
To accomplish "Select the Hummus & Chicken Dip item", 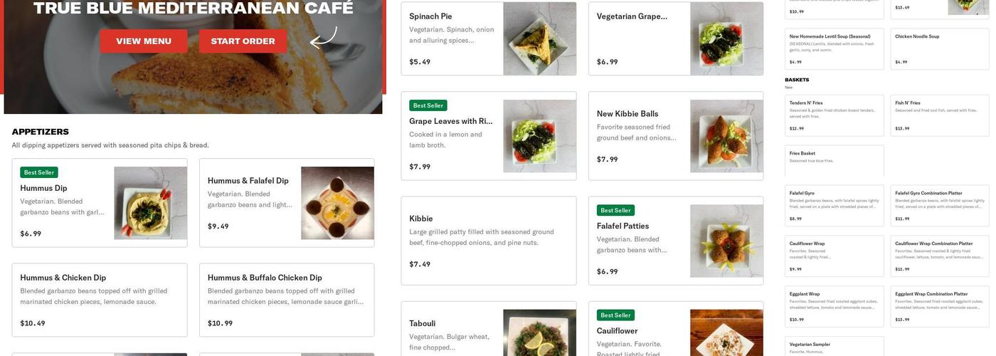I will pyautogui.click(x=100, y=300).
